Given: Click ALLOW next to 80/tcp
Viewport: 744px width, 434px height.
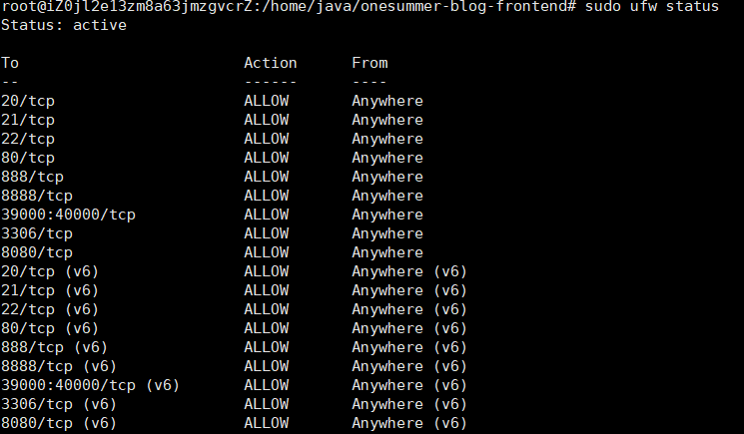Looking at the screenshot, I should (267, 158).
